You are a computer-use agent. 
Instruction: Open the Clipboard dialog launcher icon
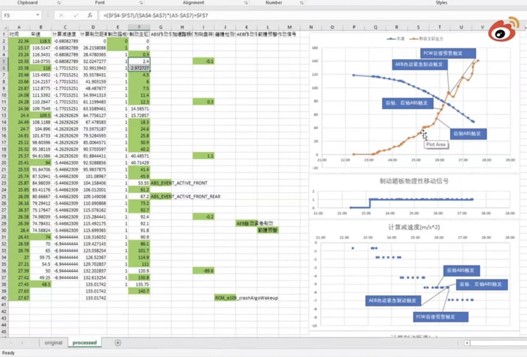click(x=58, y=3)
